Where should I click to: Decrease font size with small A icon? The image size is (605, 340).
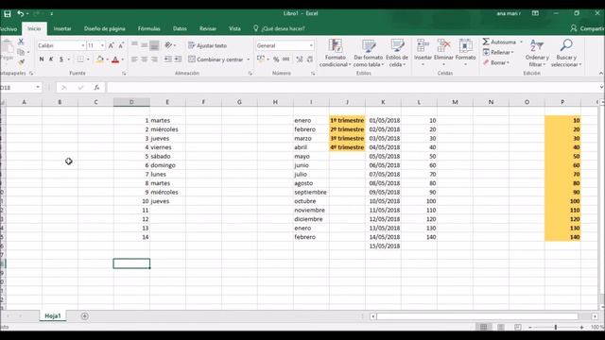[x=121, y=45]
